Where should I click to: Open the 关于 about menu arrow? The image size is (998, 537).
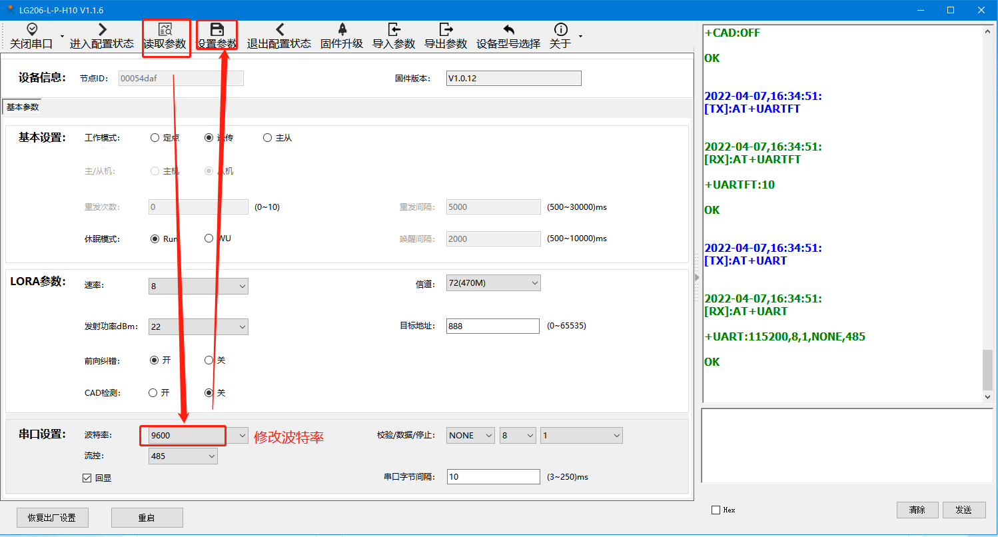580,36
